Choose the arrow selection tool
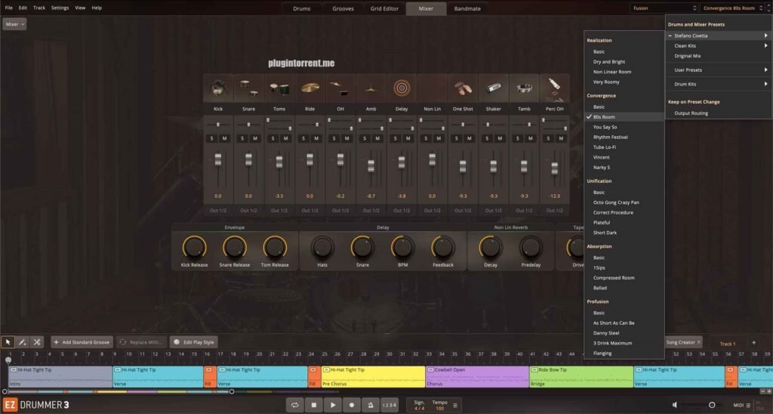Screen dimensions: 773x414 (x=8, y=342)
